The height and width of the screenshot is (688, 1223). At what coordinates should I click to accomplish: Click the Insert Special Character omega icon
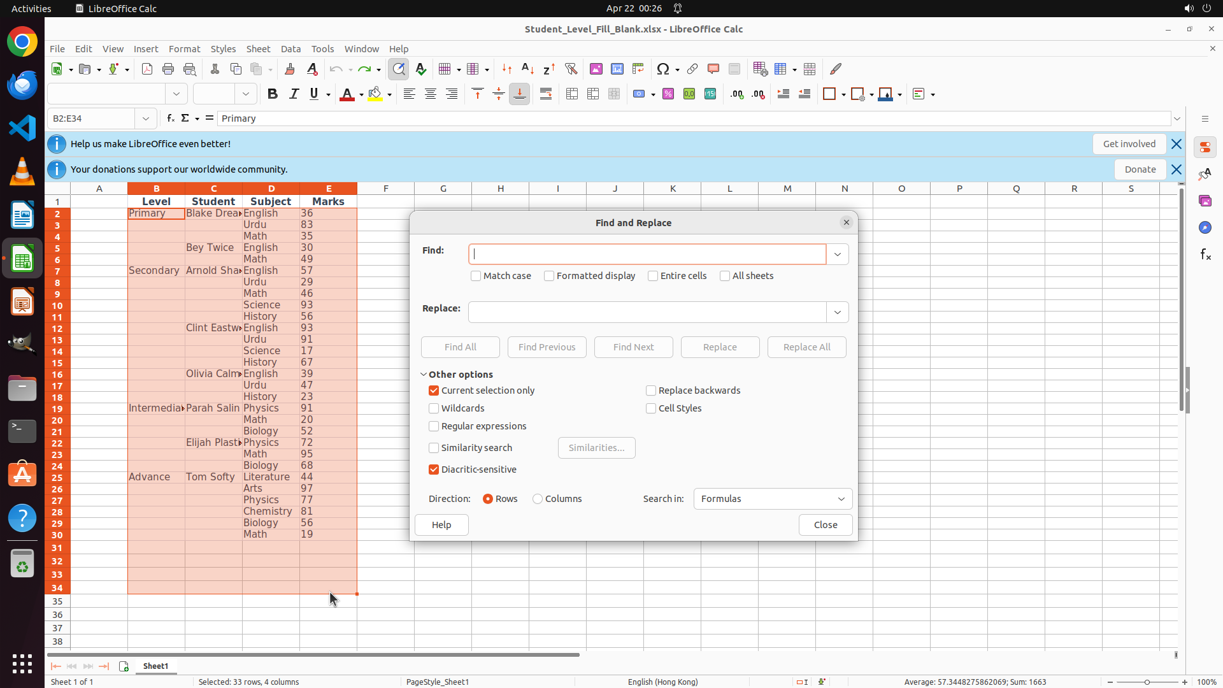663,69
